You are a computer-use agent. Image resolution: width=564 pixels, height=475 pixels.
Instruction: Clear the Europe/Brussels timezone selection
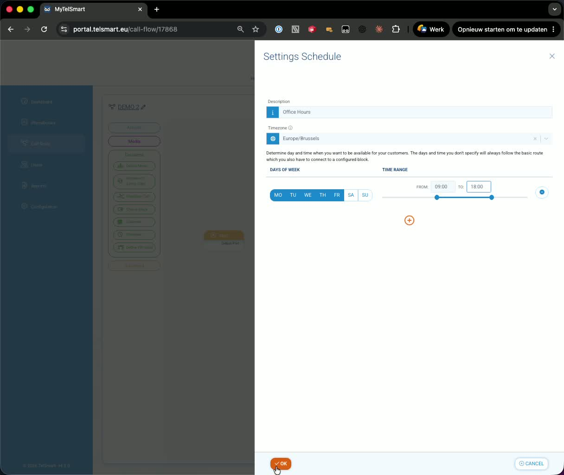click(x=535, y=139)
